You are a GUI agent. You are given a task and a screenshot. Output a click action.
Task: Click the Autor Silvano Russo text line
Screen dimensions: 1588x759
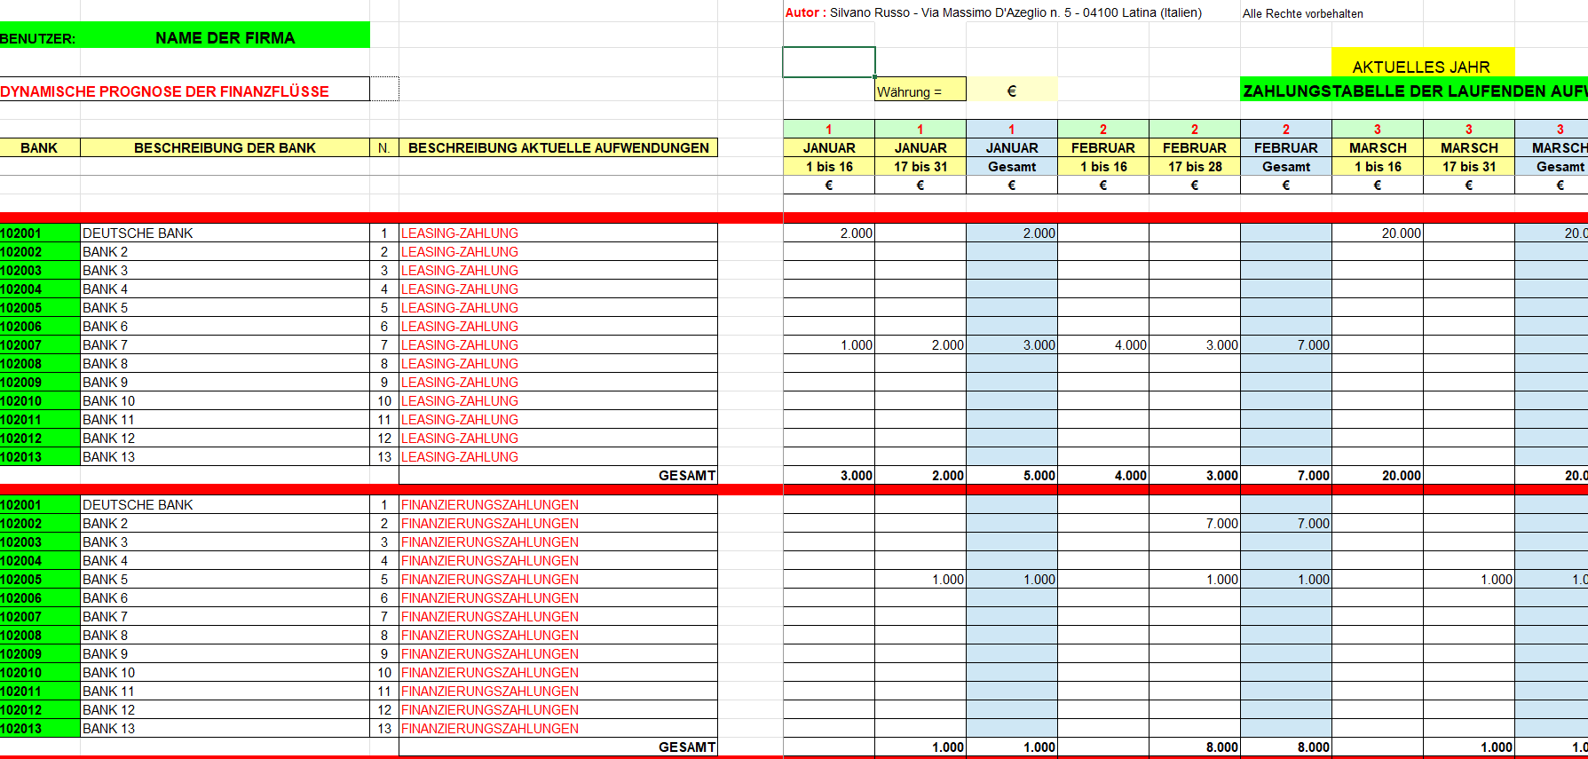click(992, 12)
